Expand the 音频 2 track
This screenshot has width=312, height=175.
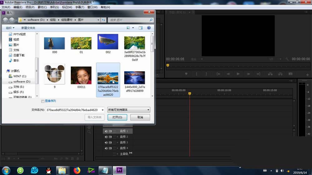(117, 137)
